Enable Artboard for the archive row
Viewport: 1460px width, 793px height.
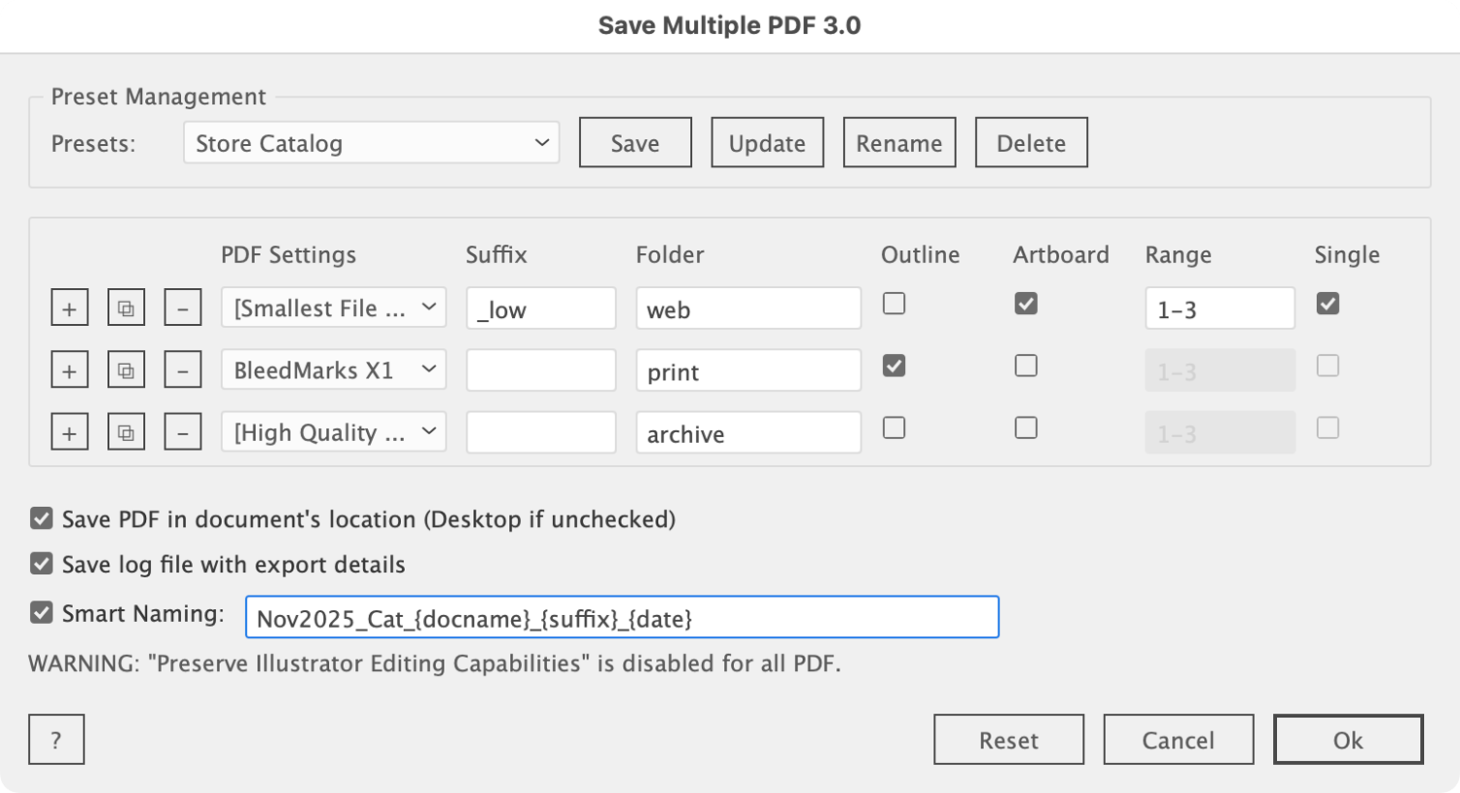1026,428
